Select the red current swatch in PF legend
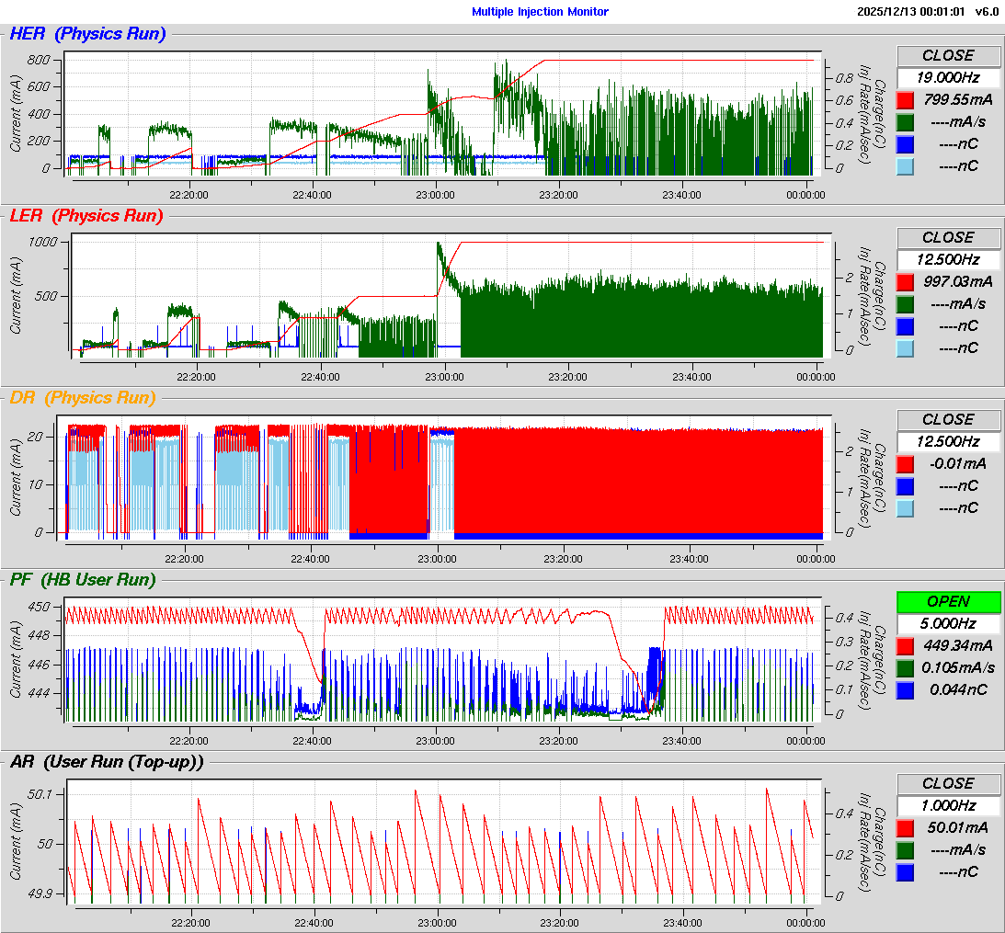Image resolution: width=1005 pixels, height=933 pixels. [x=906, y=645]
